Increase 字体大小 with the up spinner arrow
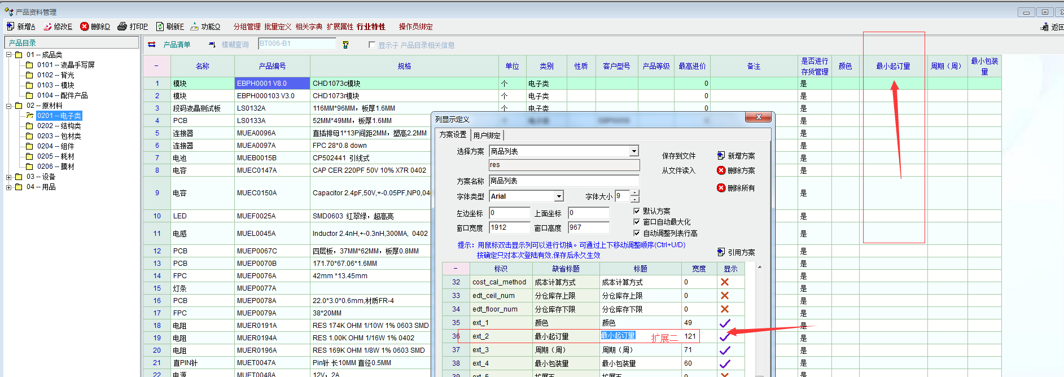Viewport: 1064px width, 377px height. pyautogui.click(x=635, y=194)
